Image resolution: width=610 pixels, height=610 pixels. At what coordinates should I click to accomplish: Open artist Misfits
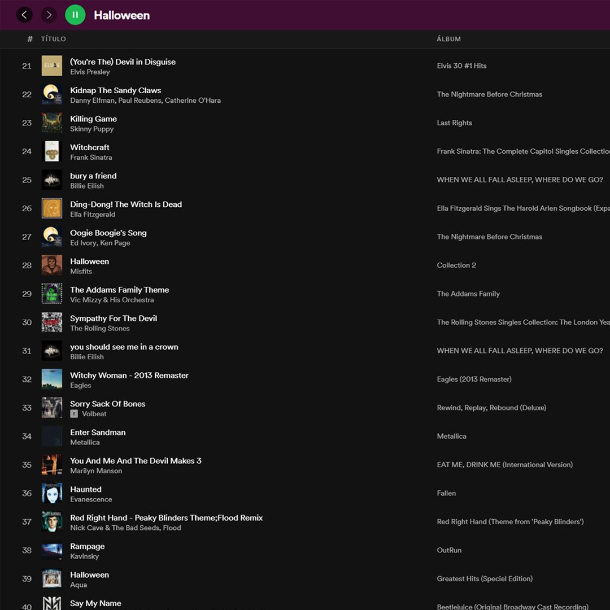(x=81, y=271)
